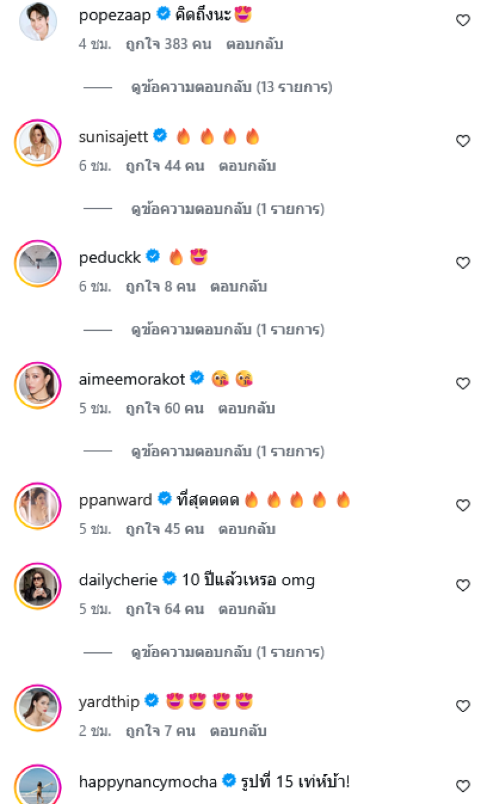The height and width of the screenshot is (804, 487).
Task: Tap the heart beside sunisajett's comment
Action: point(463,141)
